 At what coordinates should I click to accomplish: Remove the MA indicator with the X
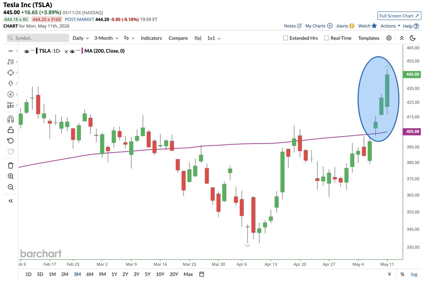tap(66, 51)
